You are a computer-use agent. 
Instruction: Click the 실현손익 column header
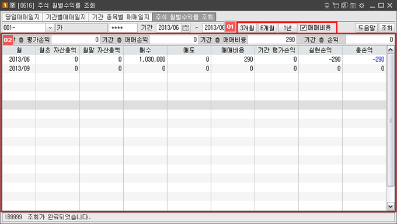pos(321,50)
